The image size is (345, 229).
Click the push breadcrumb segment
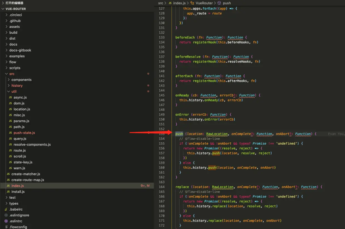pyautogui.click(x=227, y=3)
